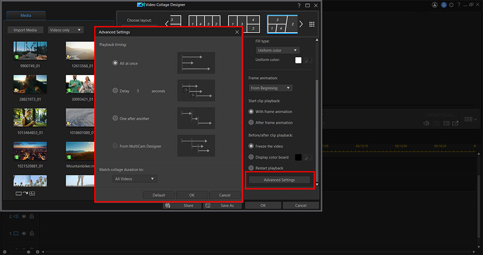This screenshot has height=255, width=483.
Task: Select video thumbnail 1013464853_01
Action: point(30,118)
